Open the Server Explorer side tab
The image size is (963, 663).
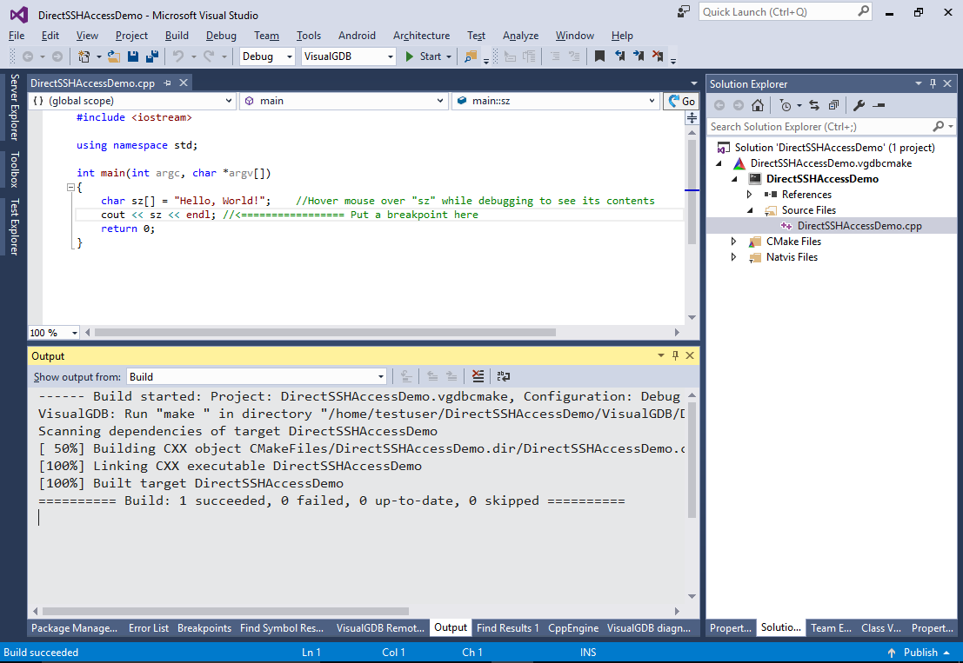tap(14, 108)
